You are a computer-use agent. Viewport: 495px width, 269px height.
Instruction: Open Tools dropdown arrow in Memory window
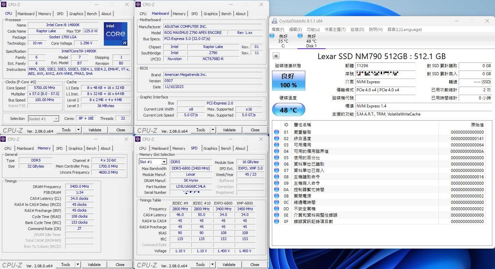pos(78,265)
